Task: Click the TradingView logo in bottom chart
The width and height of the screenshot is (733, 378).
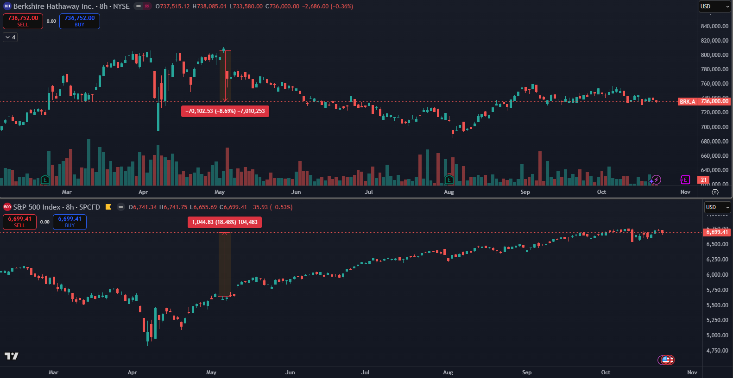Action: point(12,356)
